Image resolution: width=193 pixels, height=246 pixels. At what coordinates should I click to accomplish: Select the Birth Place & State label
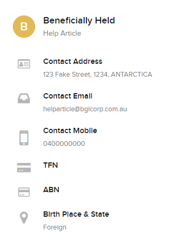[76, 214]
